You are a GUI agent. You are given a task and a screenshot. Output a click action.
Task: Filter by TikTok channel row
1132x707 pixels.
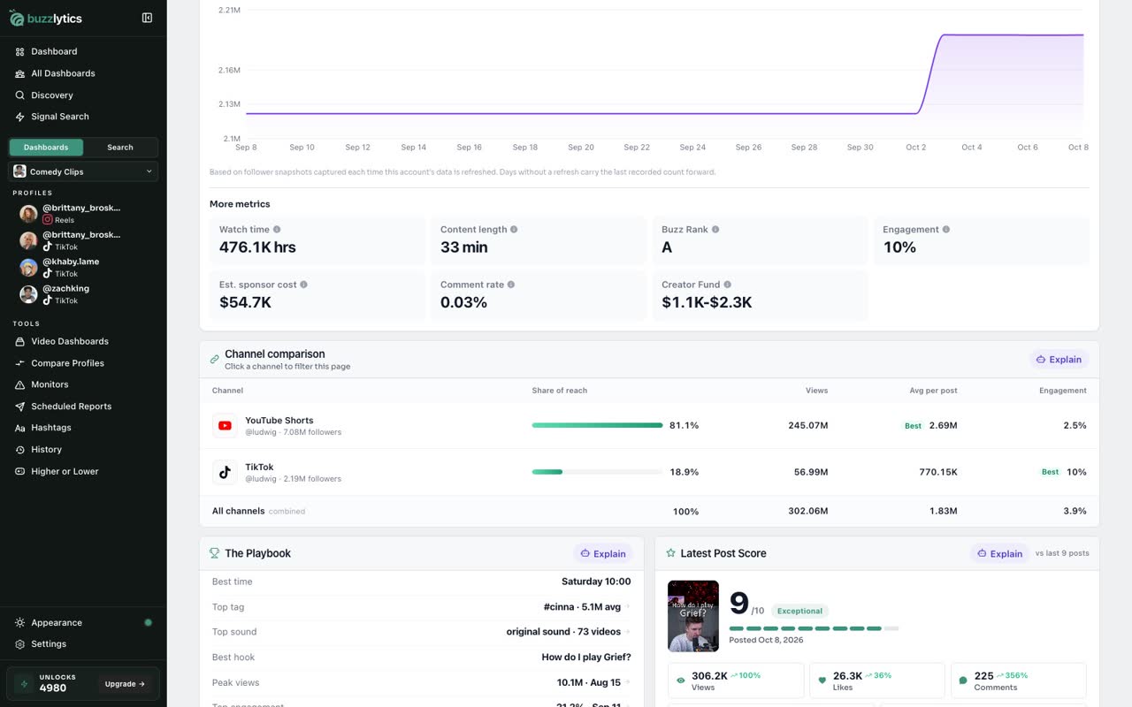tap(649, 472)
